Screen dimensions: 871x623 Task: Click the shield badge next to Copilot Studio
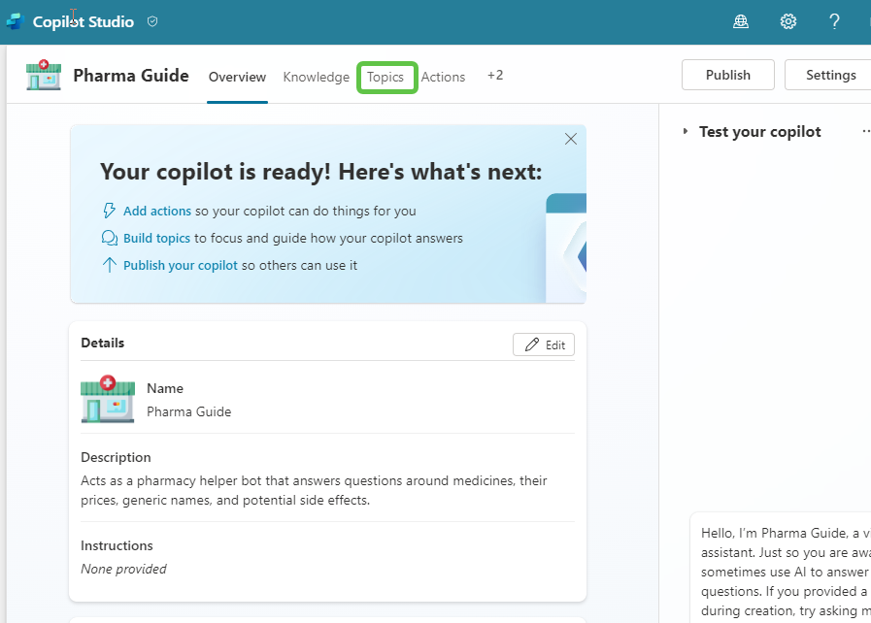(x=152, y=21)
